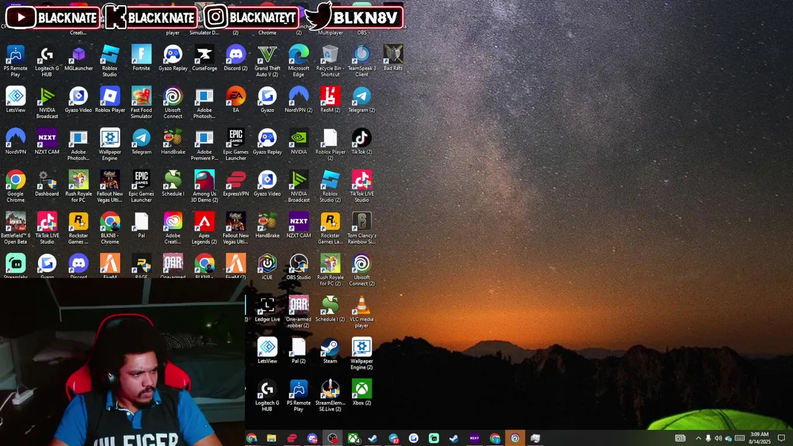793x446 pixels.
Task: Select the Adobe Premiere P... desktop icon
Action: [204, 146]
